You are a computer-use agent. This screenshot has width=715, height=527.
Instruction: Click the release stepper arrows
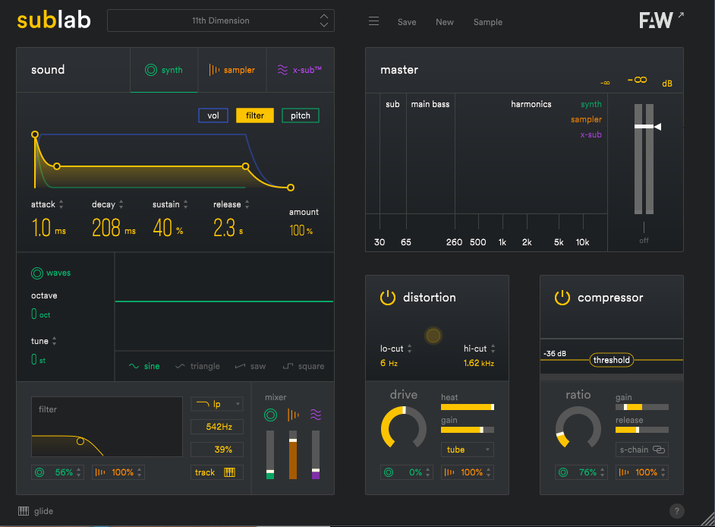tap(247, 204)
